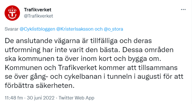Open the @KristerIsaksson mention
196x104 pixels.
[75, 29]
